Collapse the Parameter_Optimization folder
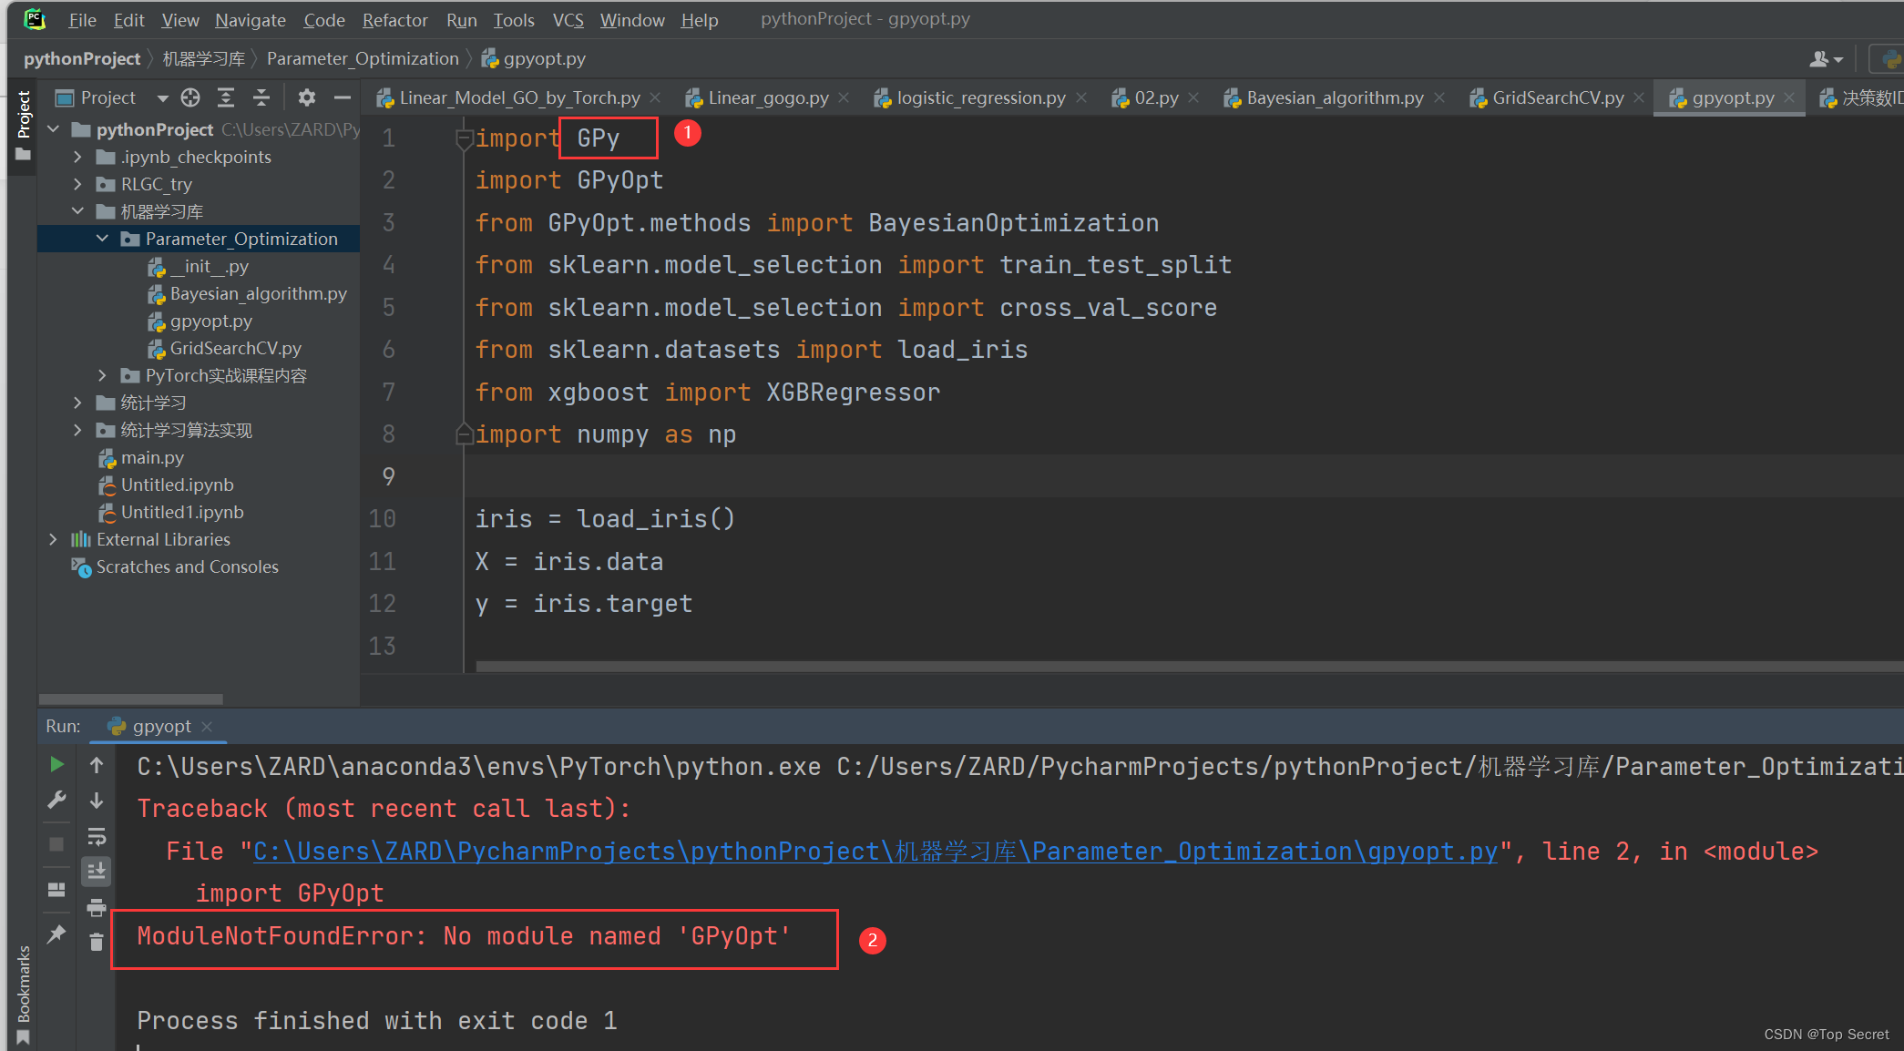 coord(102,239)
